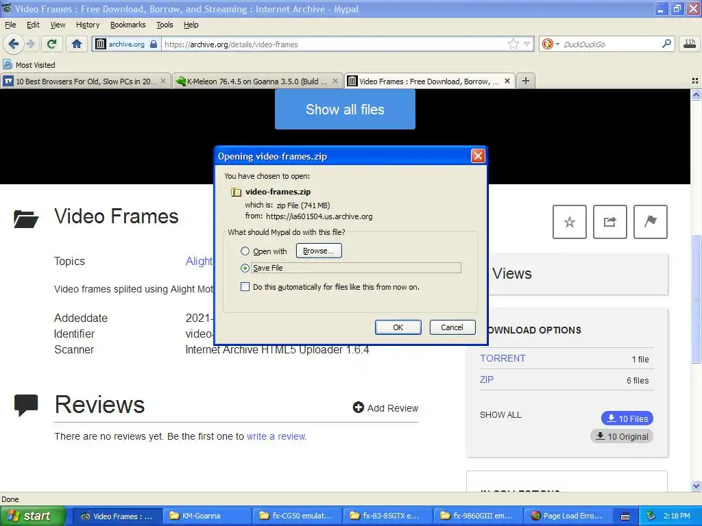Click the favorite star icon on page
702x526 pixels.
pos(570,222)
